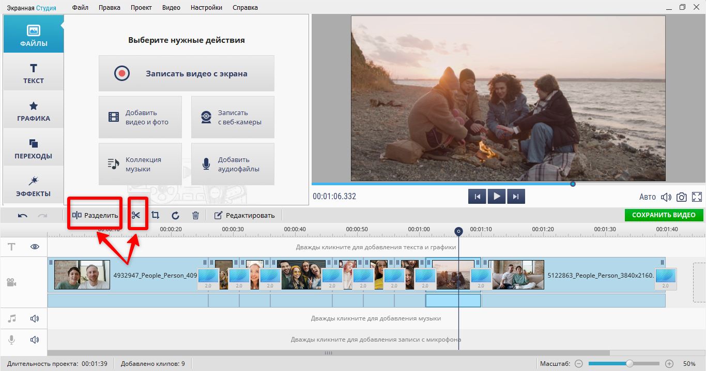Select clip 5122863_People_Person thumbnail
Screen dimensions: 706x371
(x=518, y=275)
